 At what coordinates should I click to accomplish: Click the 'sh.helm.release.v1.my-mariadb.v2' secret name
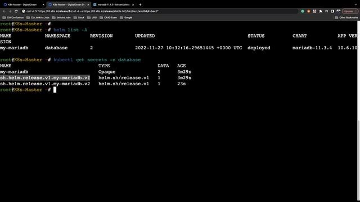pyautogui.click(x=45, y=84)
